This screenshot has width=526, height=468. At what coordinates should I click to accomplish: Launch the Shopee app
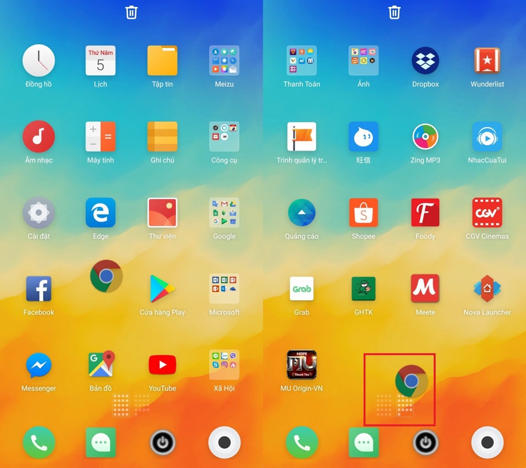[x=363, y=213]
